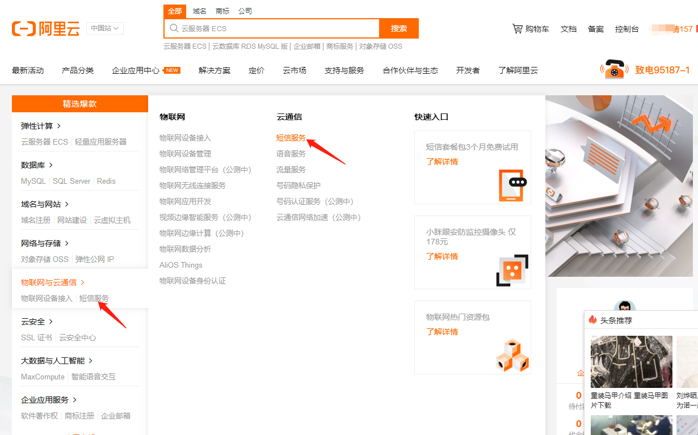Click 云服务器 ECS in the sidebar
Image resolution: width=698 pixels, height=435 pixels.
point(44,142)
